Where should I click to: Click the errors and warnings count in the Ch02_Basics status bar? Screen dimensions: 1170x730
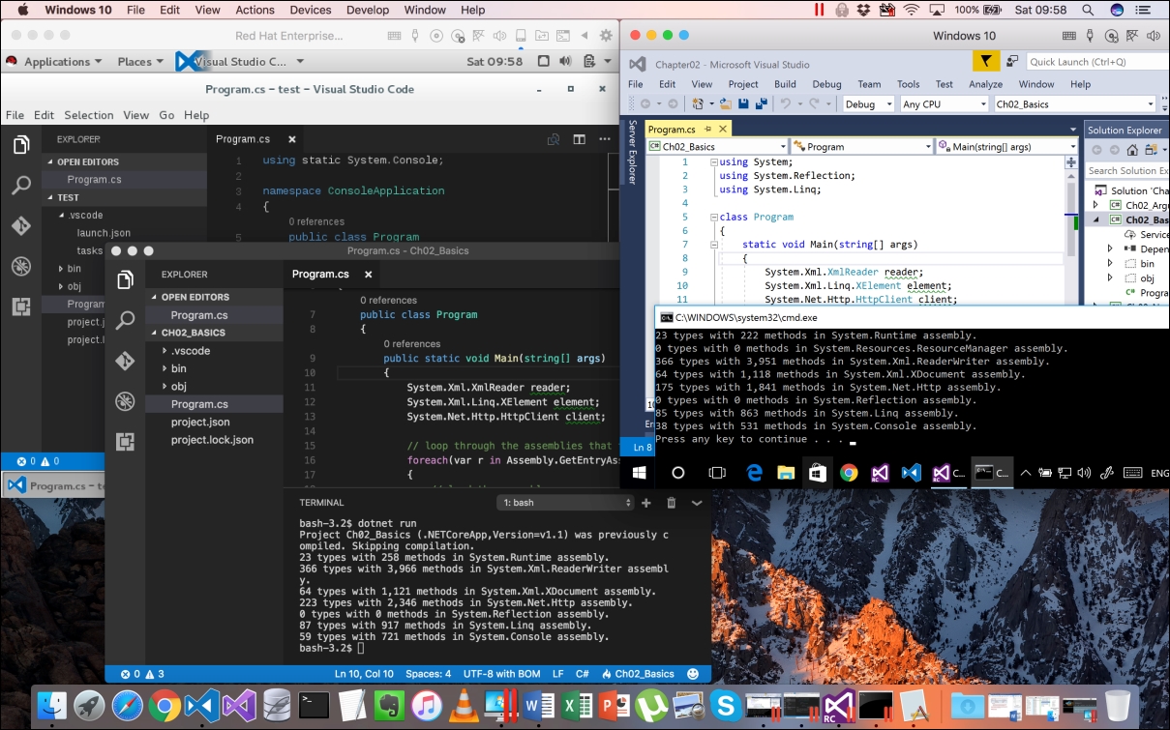tap(142, 674)
